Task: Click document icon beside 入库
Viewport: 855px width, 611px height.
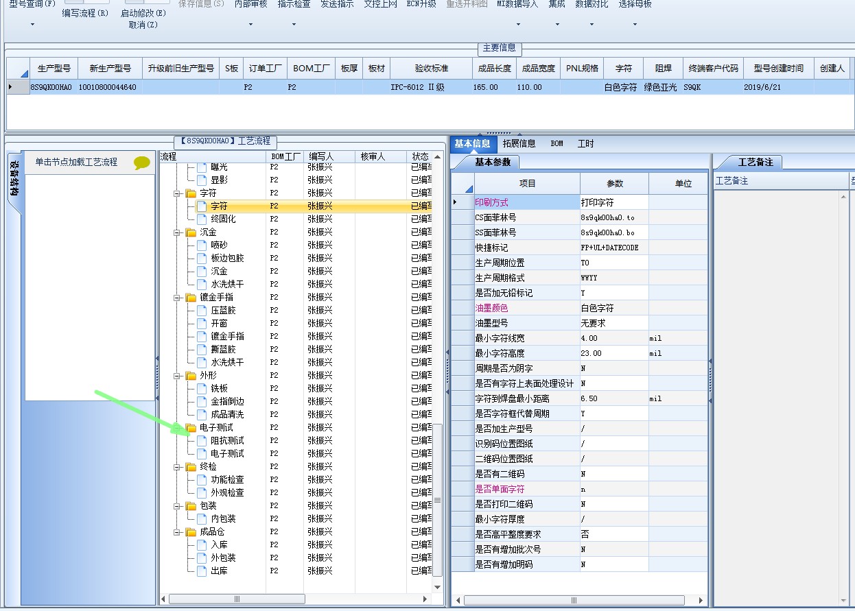Action: [202, 544]
